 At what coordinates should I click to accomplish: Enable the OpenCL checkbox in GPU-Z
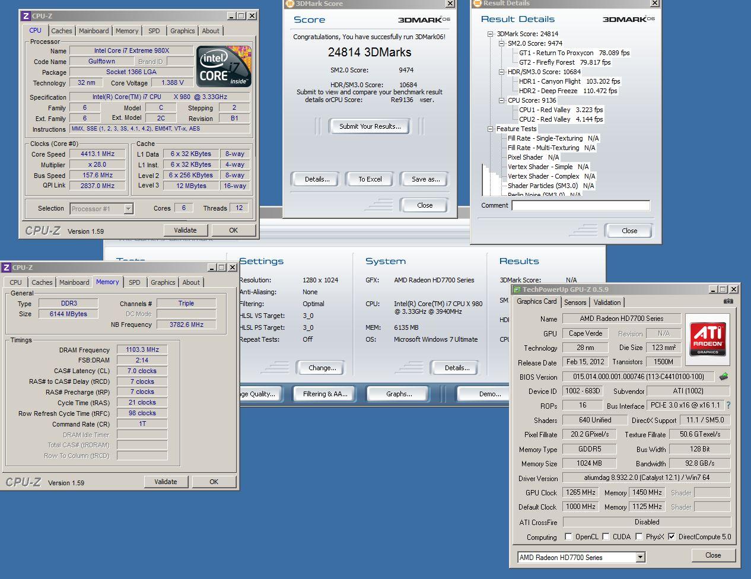point(568,536)
